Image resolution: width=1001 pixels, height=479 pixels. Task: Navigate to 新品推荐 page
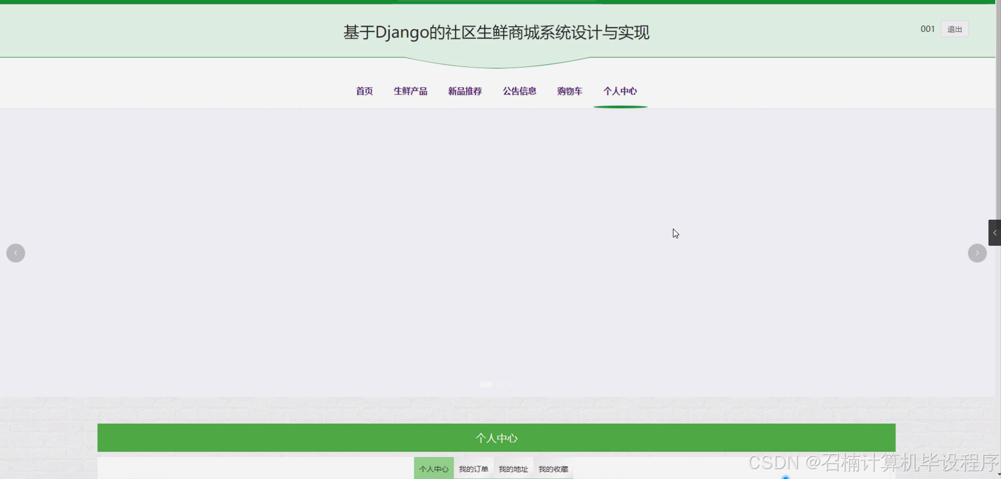coord(465,91)
